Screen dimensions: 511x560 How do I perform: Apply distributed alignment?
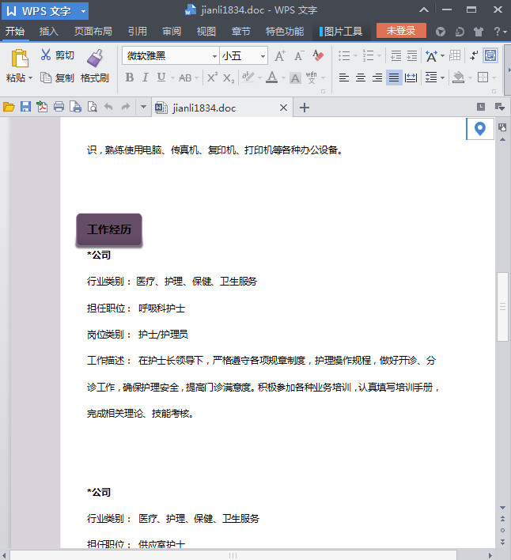(411, 78)
